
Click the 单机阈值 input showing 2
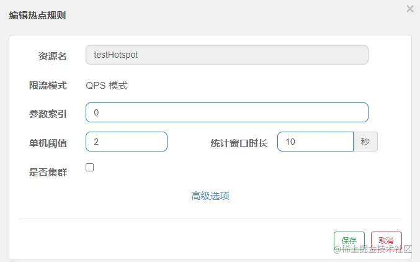click(127, 142)
